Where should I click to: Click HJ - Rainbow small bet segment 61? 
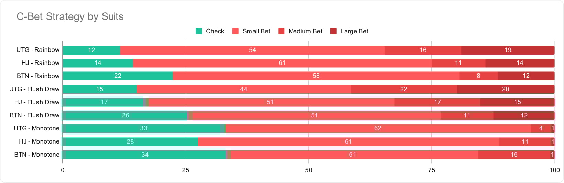point(282,63)
